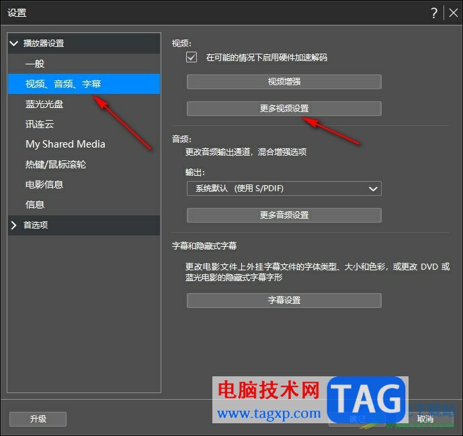The image size is (463, 436).
Task: Select 电影信息 in the sidebar
Action: click(84, 184)
